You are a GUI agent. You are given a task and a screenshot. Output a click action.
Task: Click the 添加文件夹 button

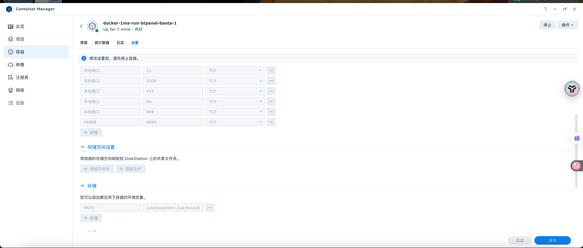97,169
